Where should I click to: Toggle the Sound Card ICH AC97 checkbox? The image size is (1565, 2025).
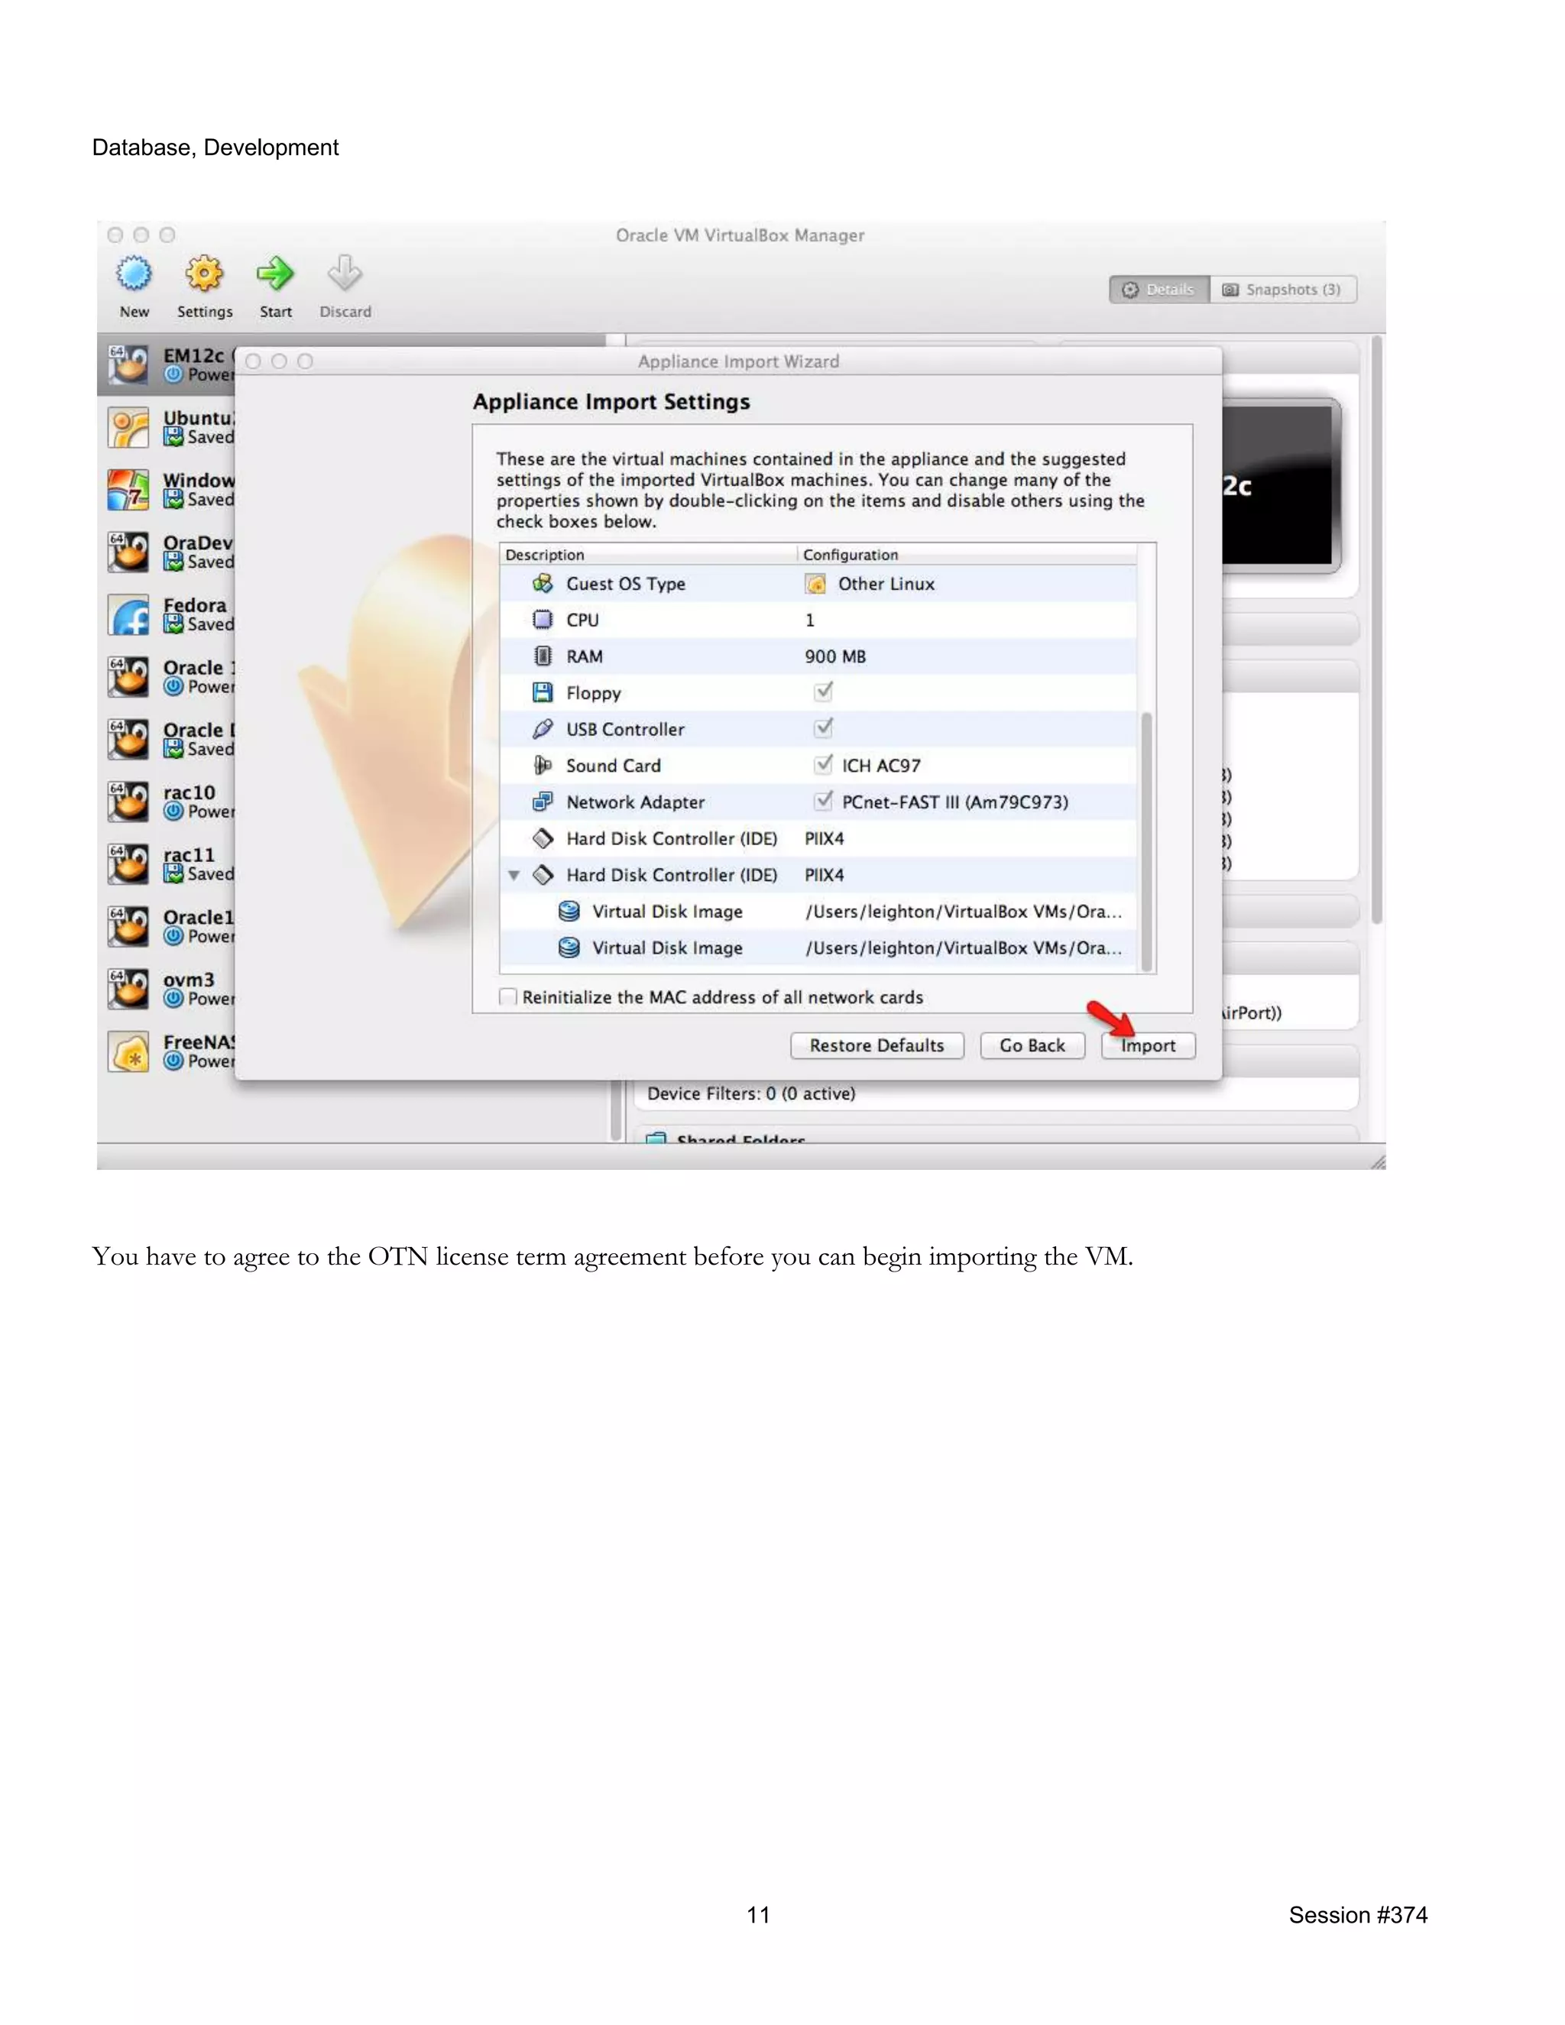pos(823,764)
